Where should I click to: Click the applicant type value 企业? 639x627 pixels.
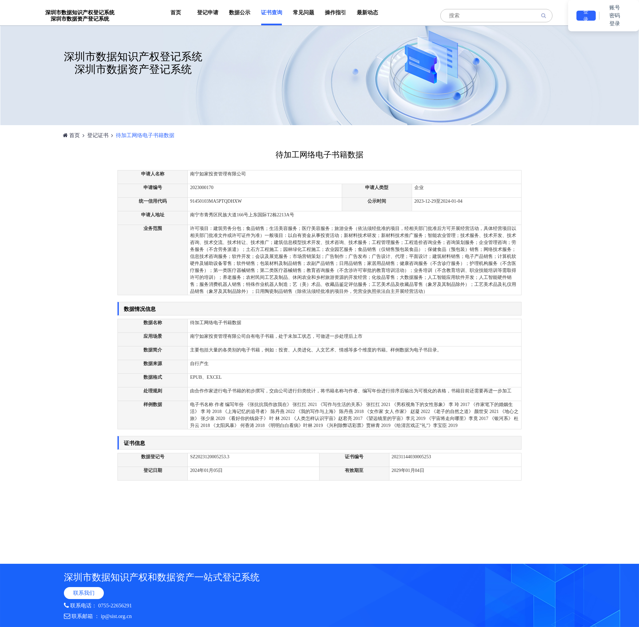pyautogui.click(x=419, y=187)
